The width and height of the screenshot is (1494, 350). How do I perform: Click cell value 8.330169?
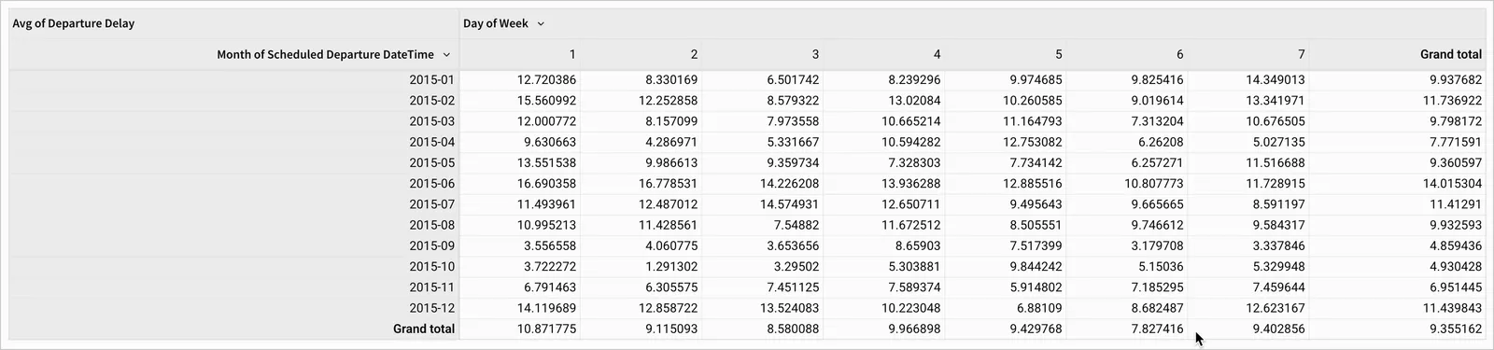671,80
